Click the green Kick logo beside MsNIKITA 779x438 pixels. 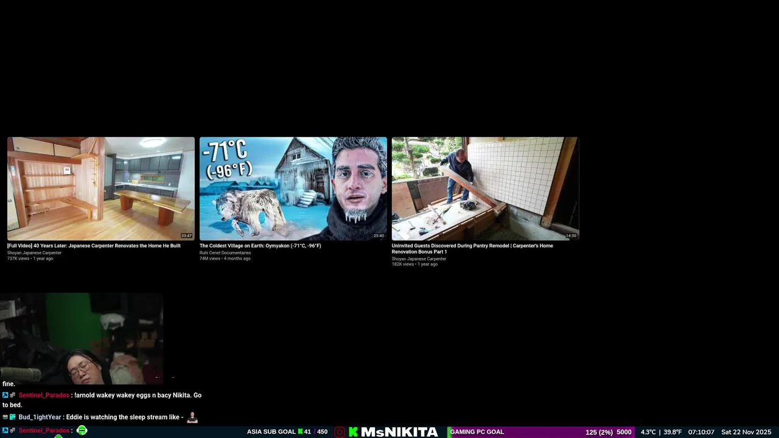(353, 432)
